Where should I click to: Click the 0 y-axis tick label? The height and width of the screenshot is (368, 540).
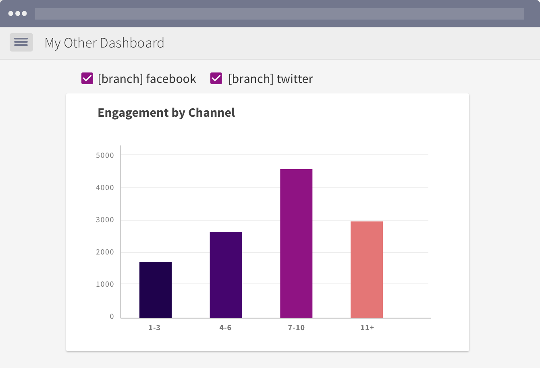point(112,316)
